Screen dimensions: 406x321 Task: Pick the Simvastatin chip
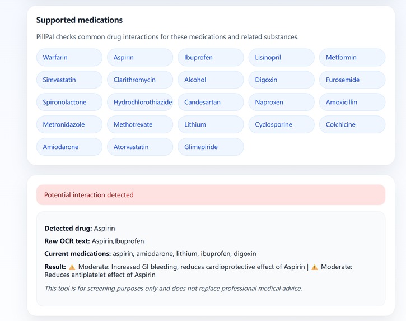pos(69,80)
